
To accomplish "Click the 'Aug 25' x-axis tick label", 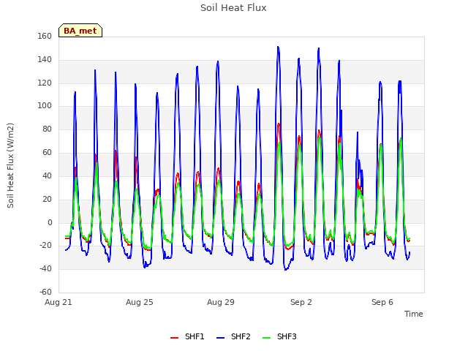I will (140, 302).
